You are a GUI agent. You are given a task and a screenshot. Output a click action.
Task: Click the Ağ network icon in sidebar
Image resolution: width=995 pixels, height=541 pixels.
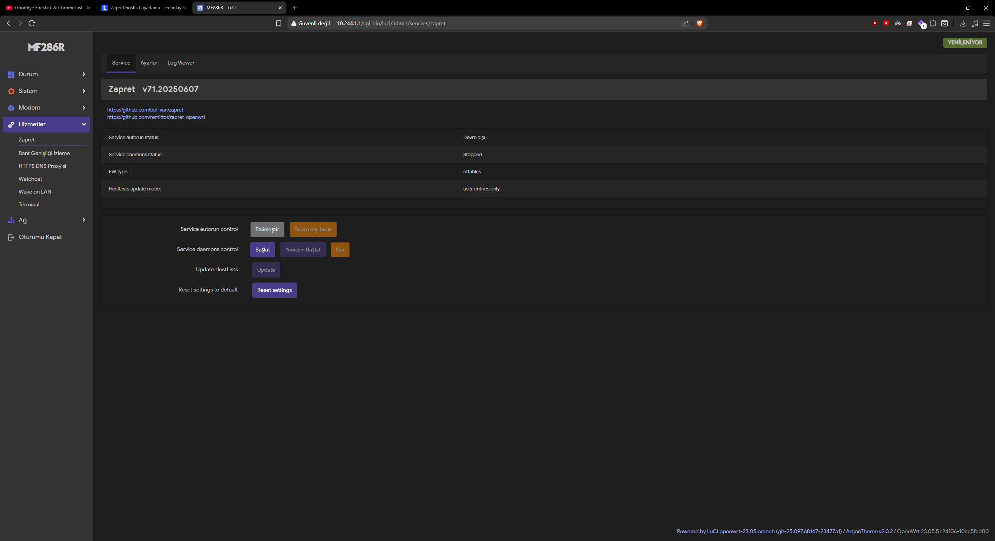(11, 220)
